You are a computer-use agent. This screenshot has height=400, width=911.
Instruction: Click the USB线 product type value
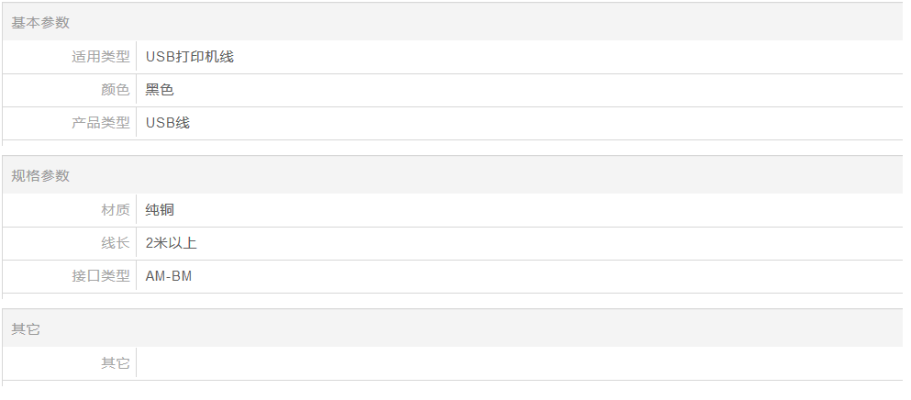coord(167,123)
